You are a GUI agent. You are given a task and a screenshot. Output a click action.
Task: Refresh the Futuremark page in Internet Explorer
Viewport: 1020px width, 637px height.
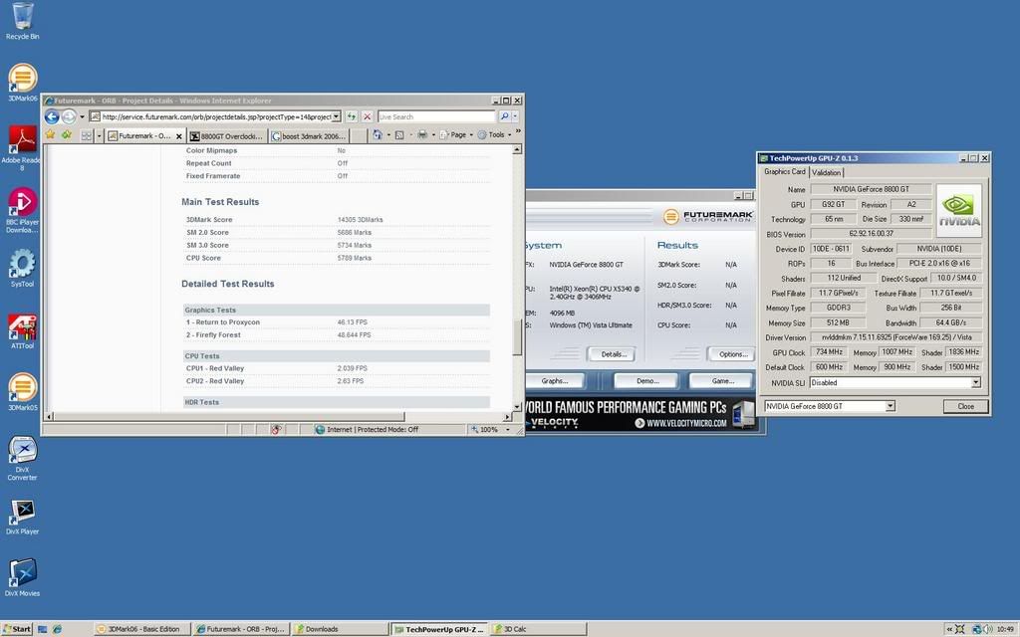point(352,117)
